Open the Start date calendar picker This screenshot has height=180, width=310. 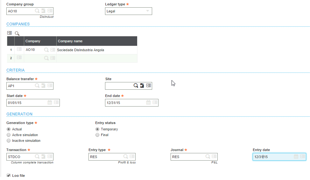tap(50, 102)
